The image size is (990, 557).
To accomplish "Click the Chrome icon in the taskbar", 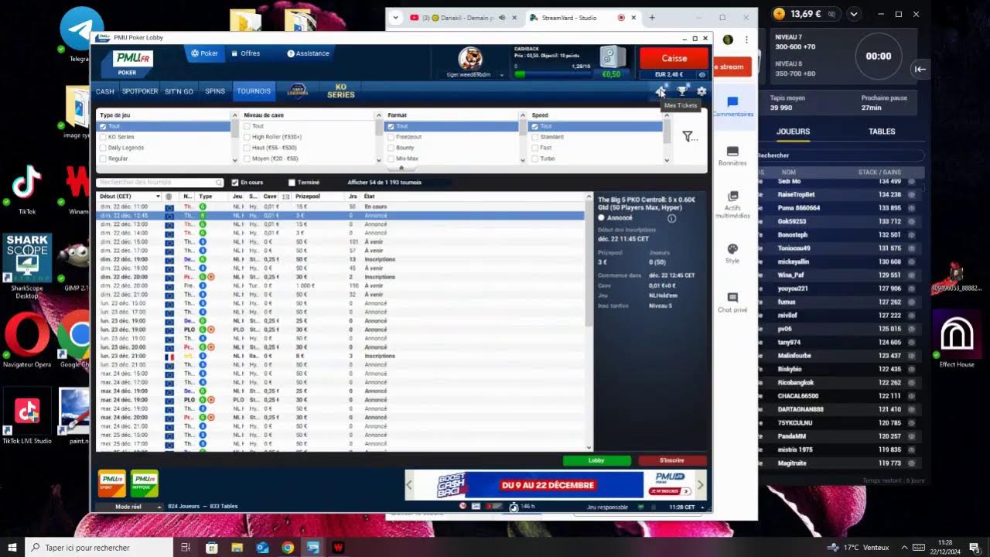I will coord(288,547).
